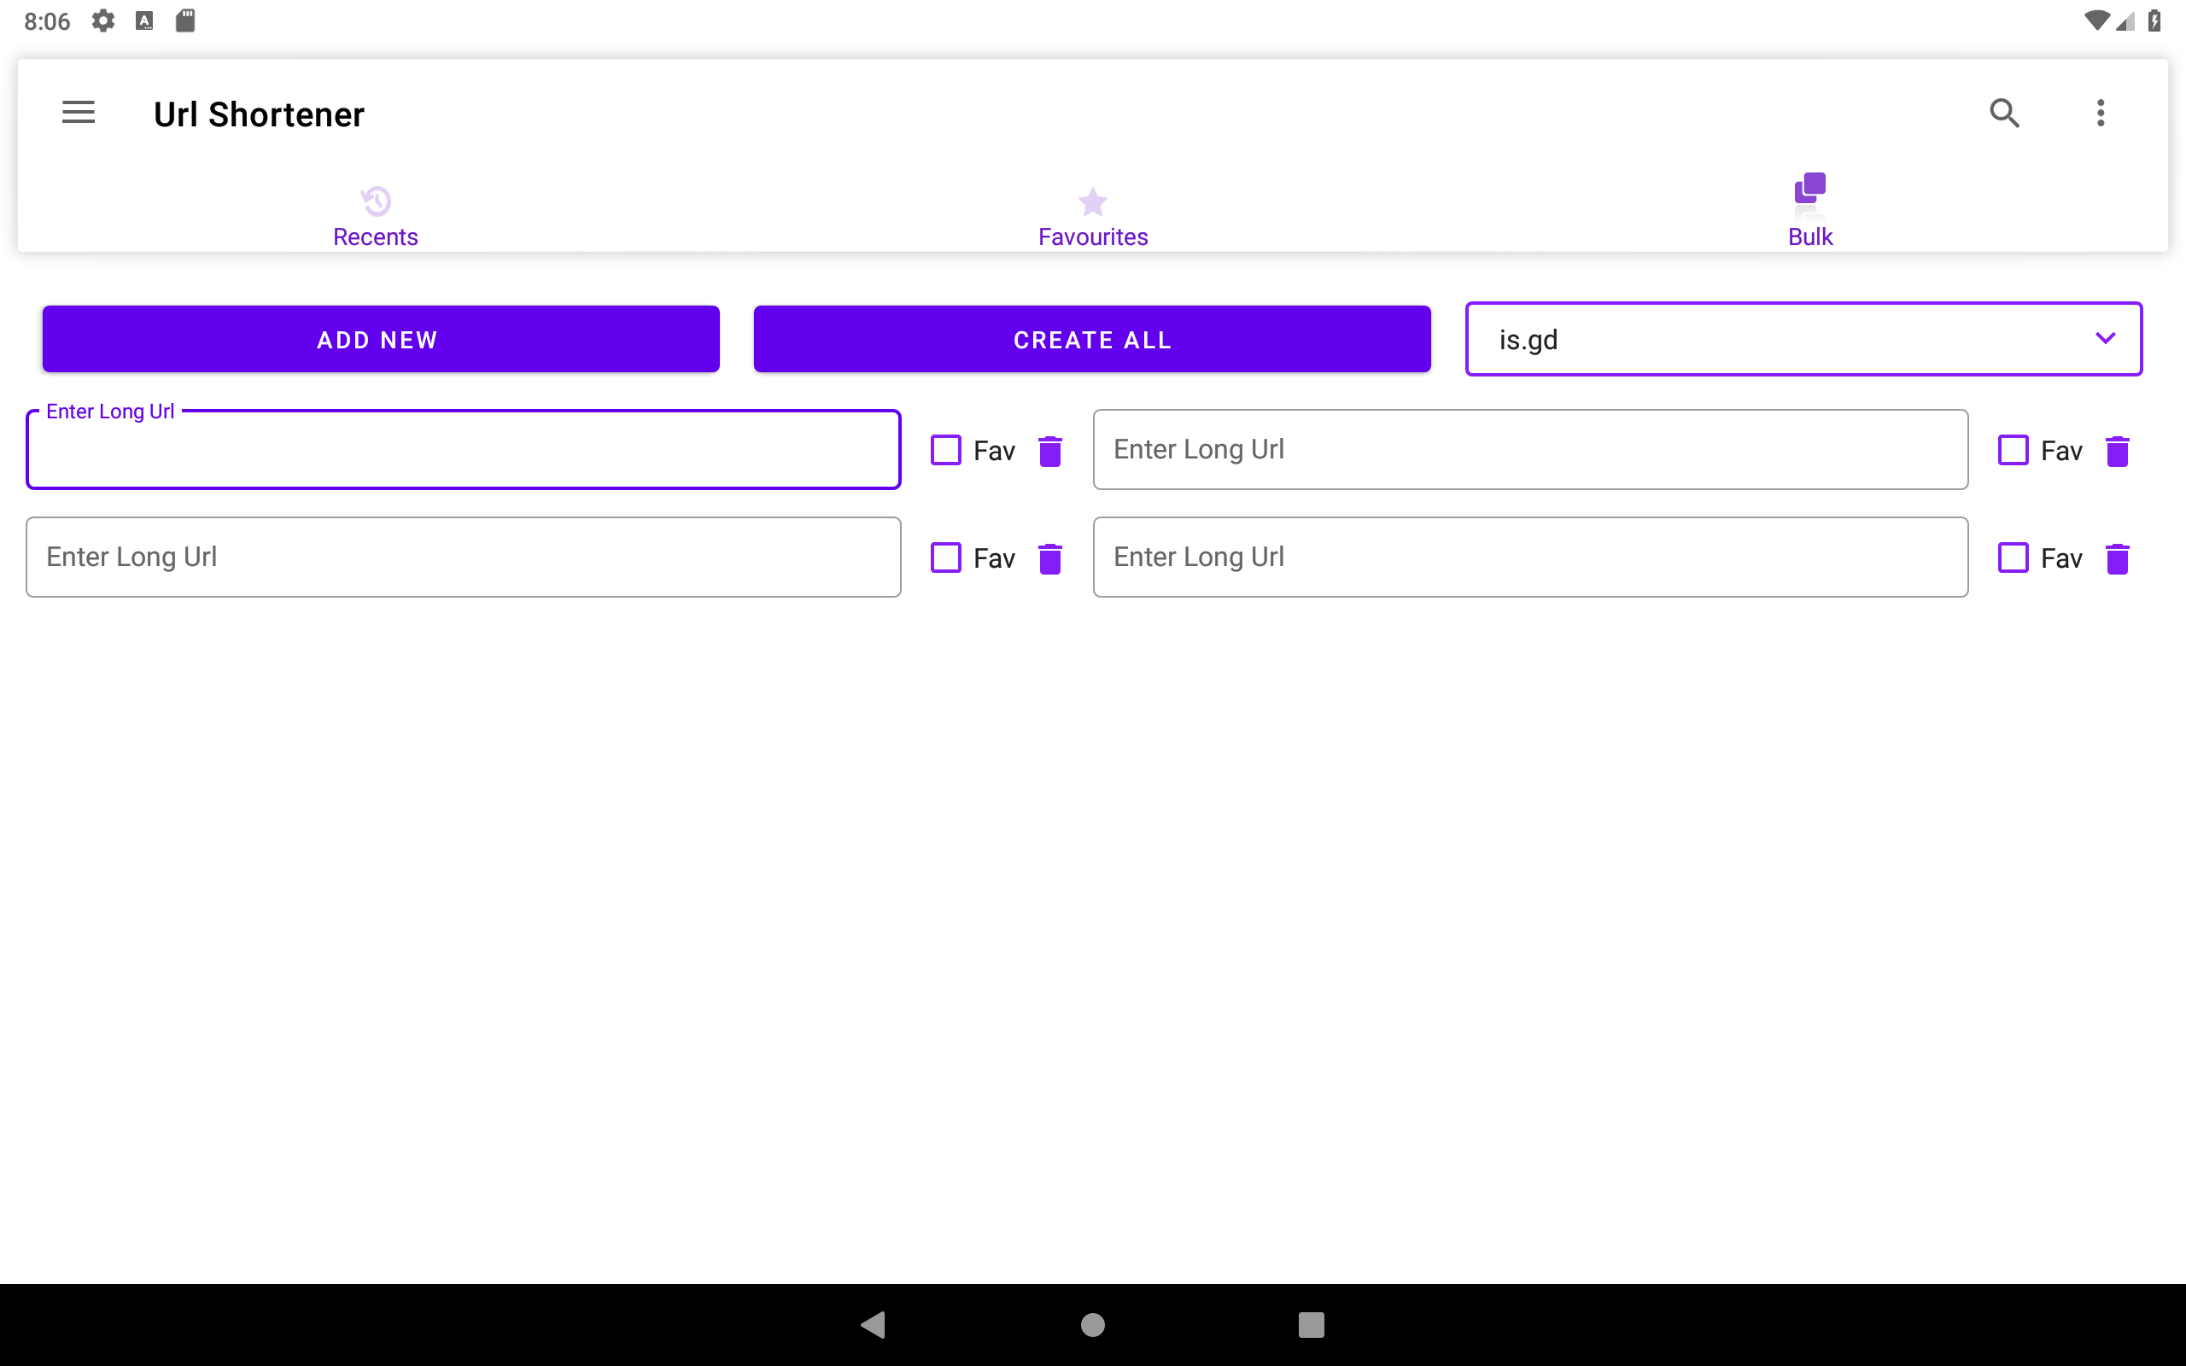Focus the active top-left Enter Long Url field
This screenshot has height=1366, width=2186.
(x=464, y=450)
